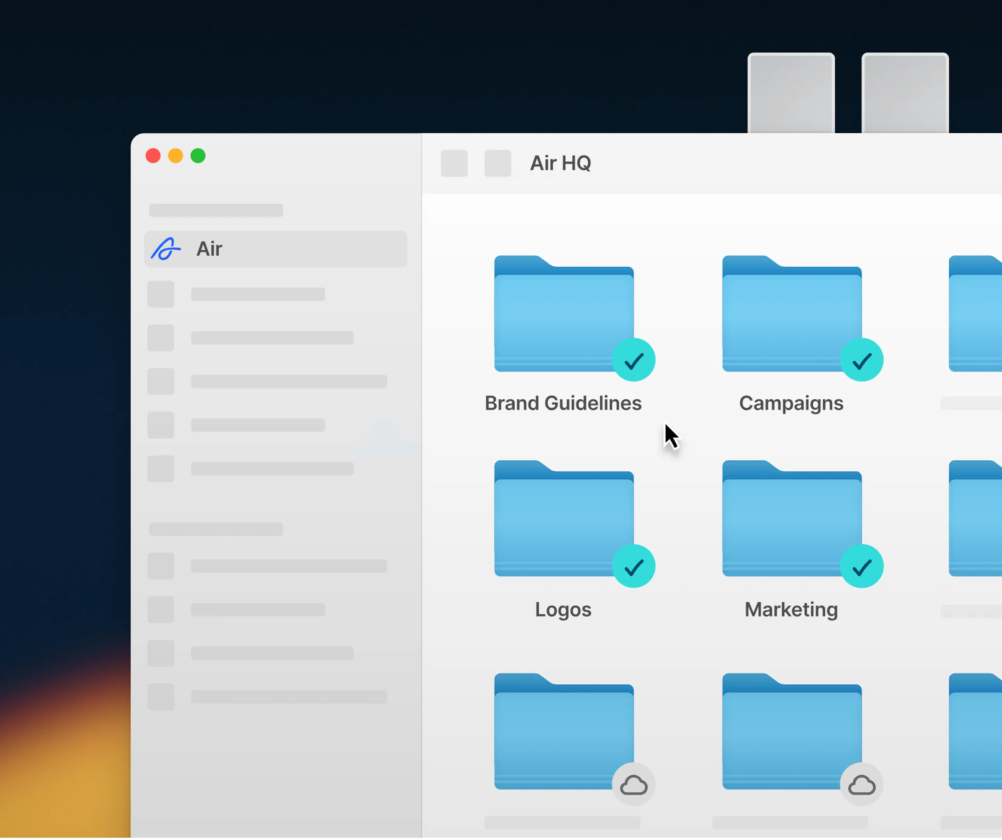Click the Air logo icon in sidebar
Viewport: 1002px width, 840px height.
[x=166, y=249]
